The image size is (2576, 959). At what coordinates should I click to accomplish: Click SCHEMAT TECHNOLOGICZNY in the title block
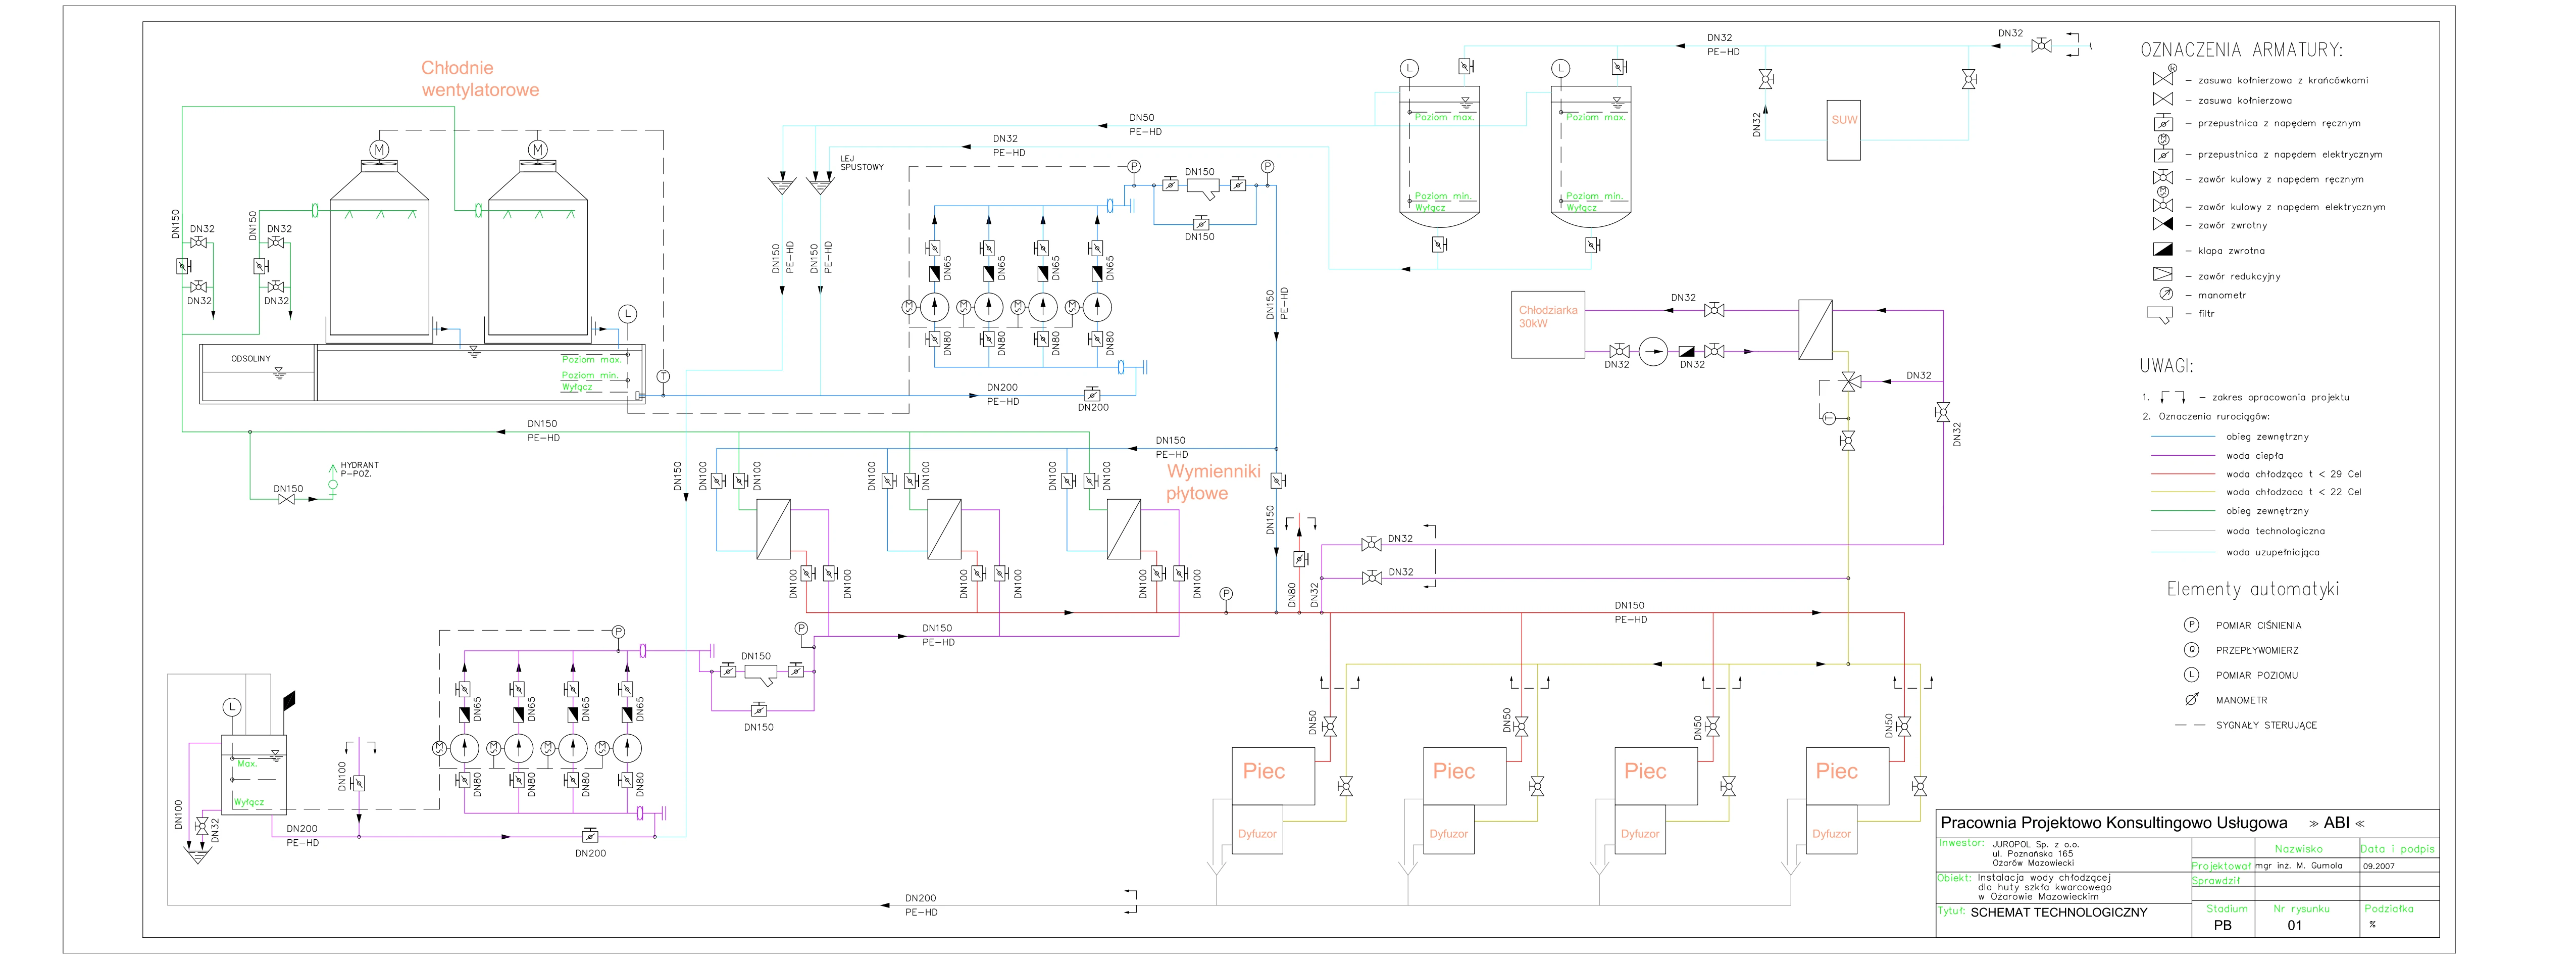point(2058,912)
